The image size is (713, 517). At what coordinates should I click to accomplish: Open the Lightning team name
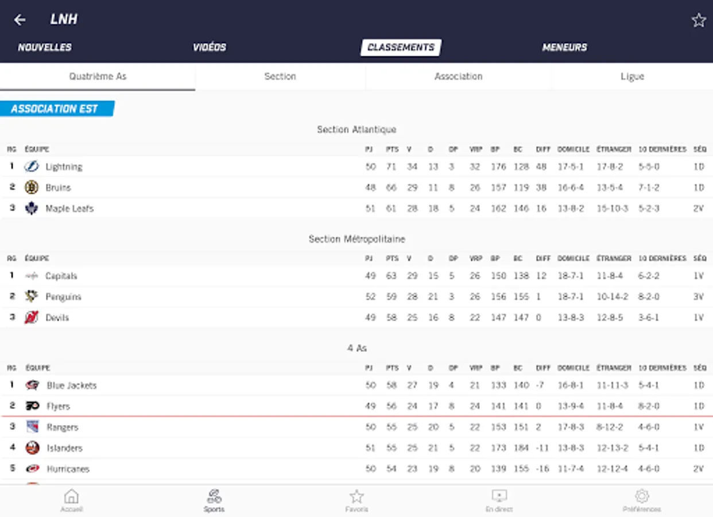(64, 167)
